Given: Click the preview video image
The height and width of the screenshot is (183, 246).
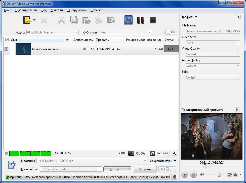Looking at the screenshot, I should [x=211, y=136].
